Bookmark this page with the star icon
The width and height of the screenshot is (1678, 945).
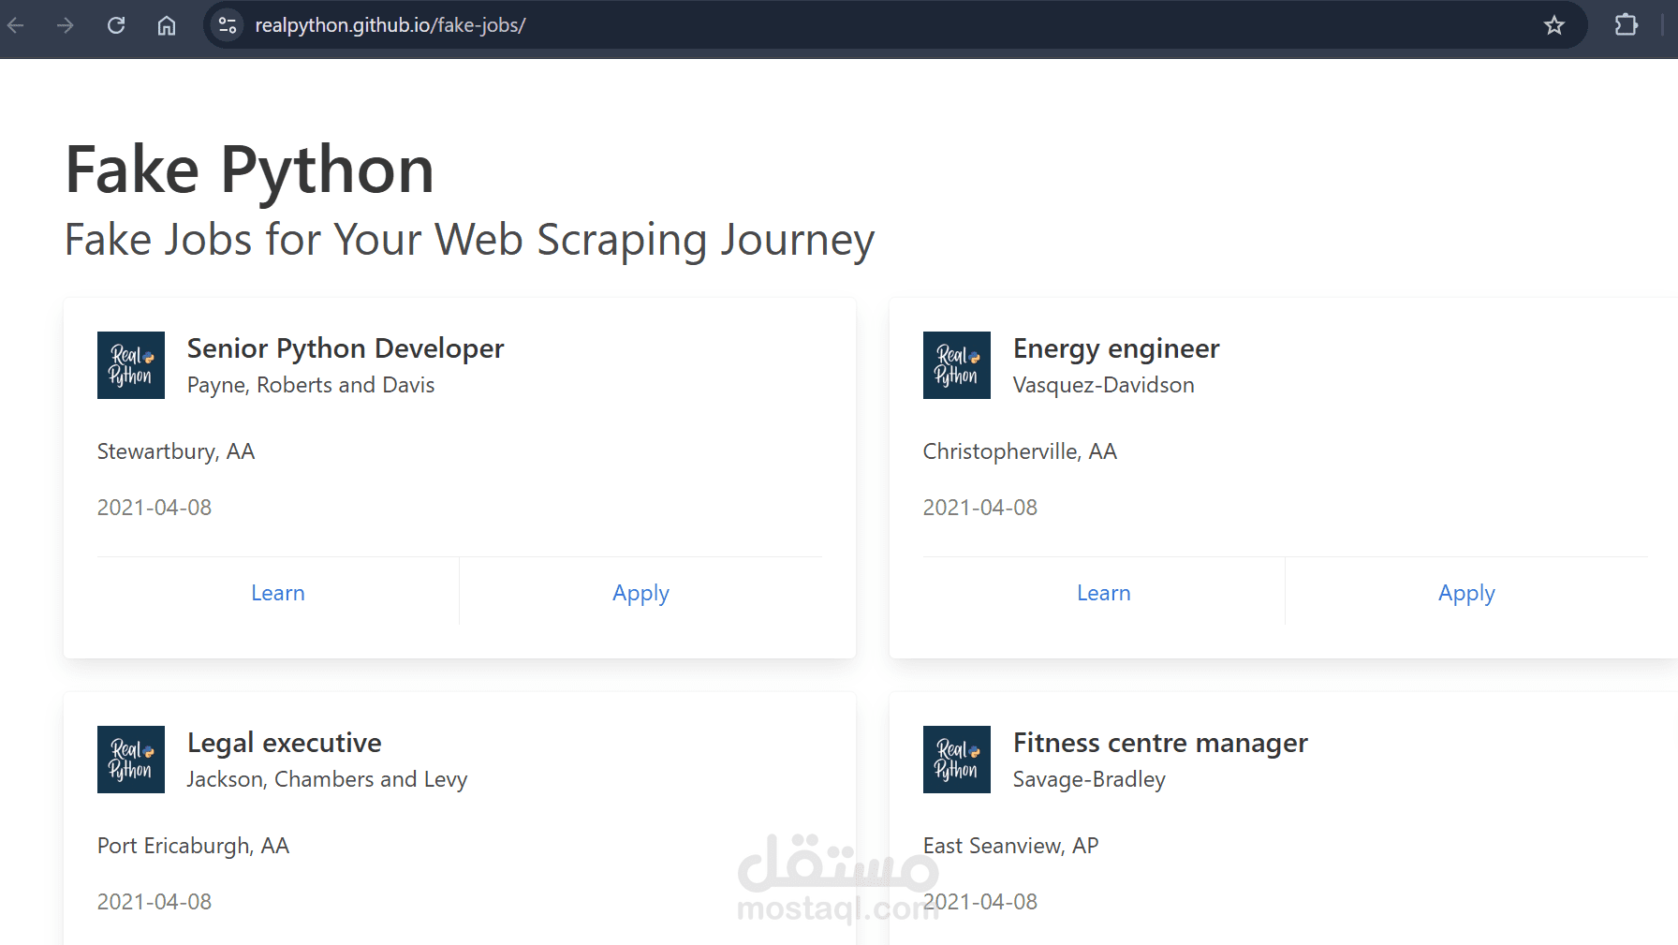(x=1554, y=25)
